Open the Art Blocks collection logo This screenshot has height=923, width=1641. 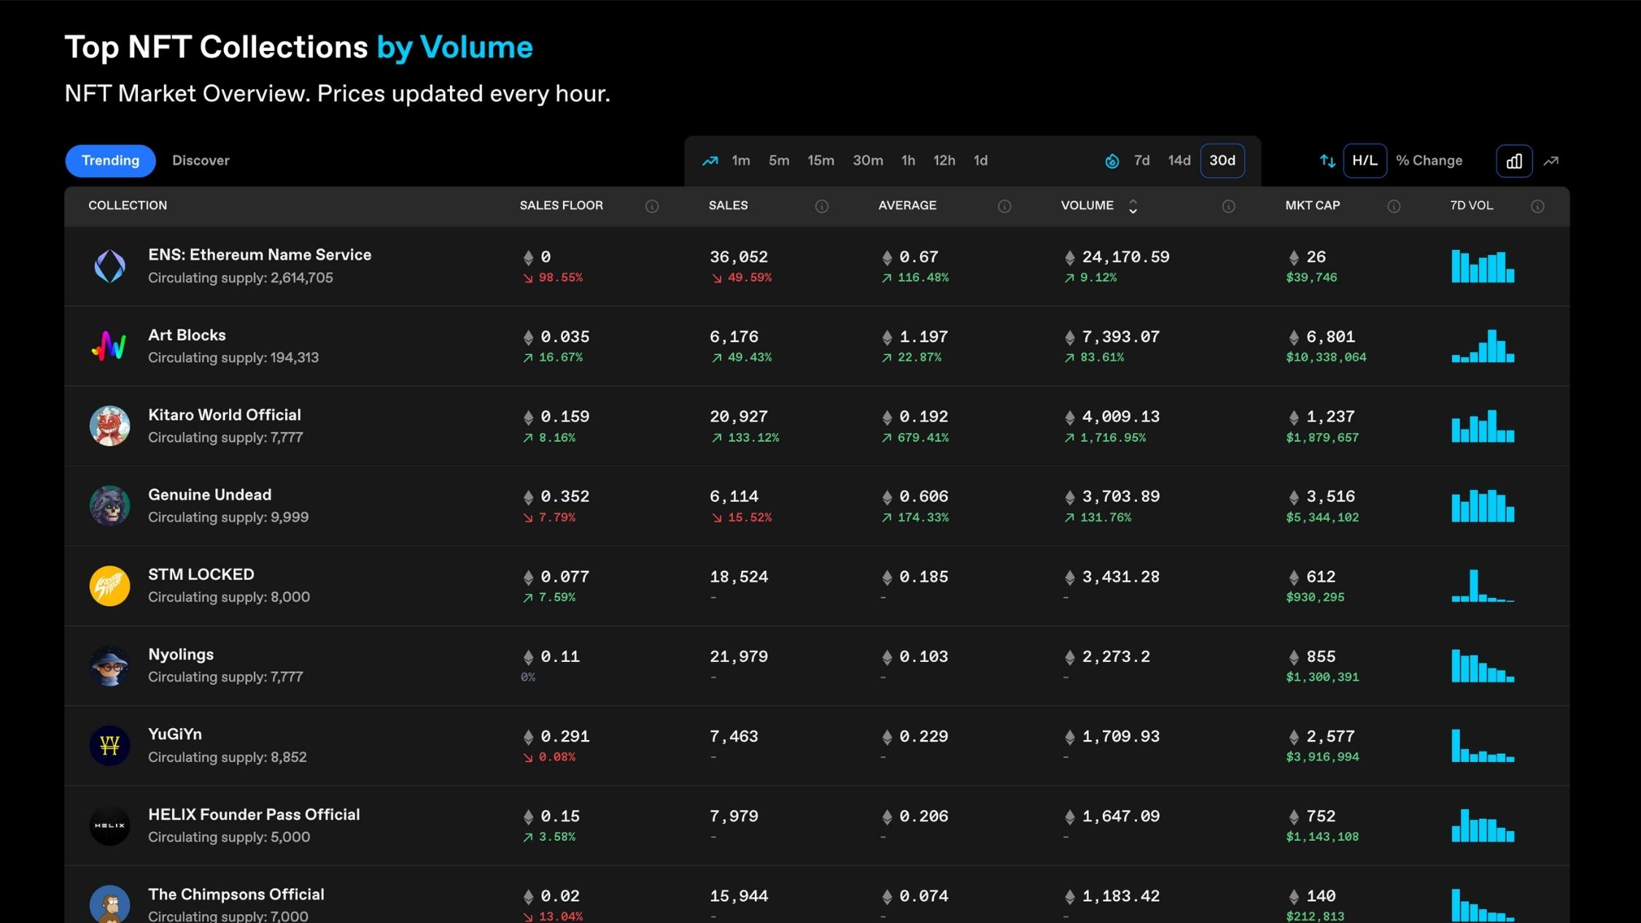click(x=109, y=346)
